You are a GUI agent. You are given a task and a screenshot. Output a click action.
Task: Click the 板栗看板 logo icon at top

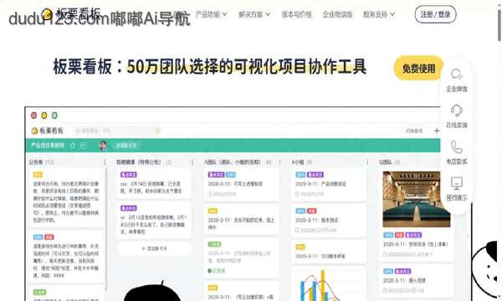pyautogui.click(x=47, y=14)
